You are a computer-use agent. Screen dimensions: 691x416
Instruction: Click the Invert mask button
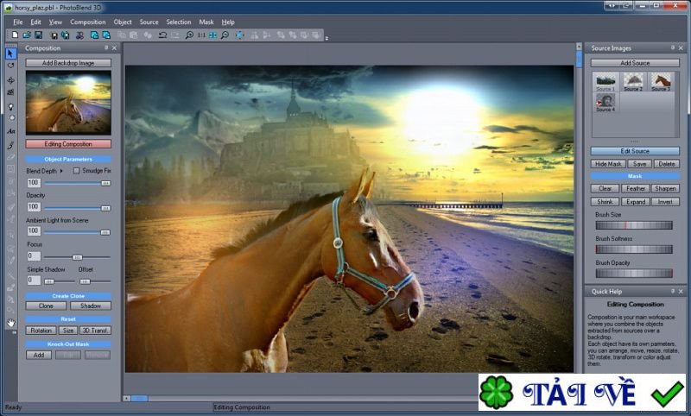click(x=665, y=202)
